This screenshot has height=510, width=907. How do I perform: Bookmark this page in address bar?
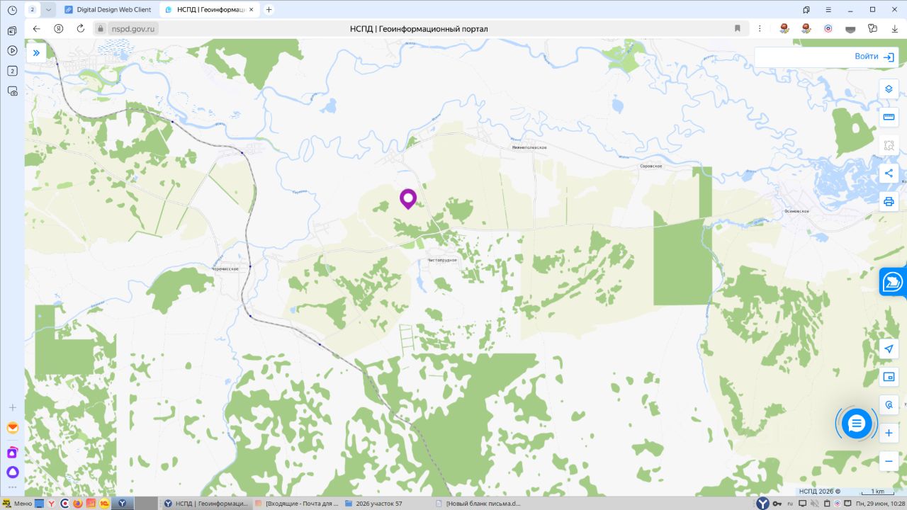tap(738, 28)
